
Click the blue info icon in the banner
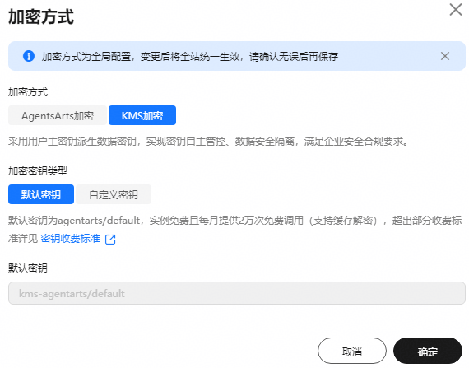coord(29,56)
